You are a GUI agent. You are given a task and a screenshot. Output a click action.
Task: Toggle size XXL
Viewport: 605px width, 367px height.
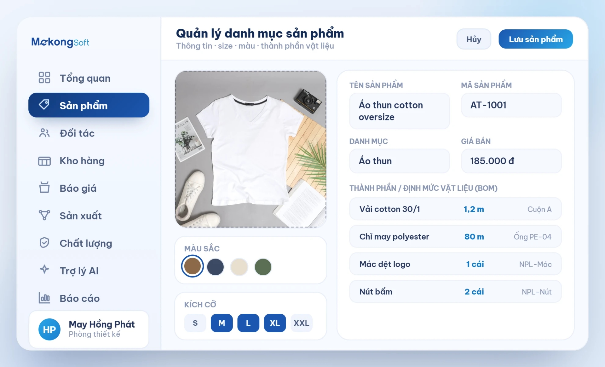coord(301,323)
